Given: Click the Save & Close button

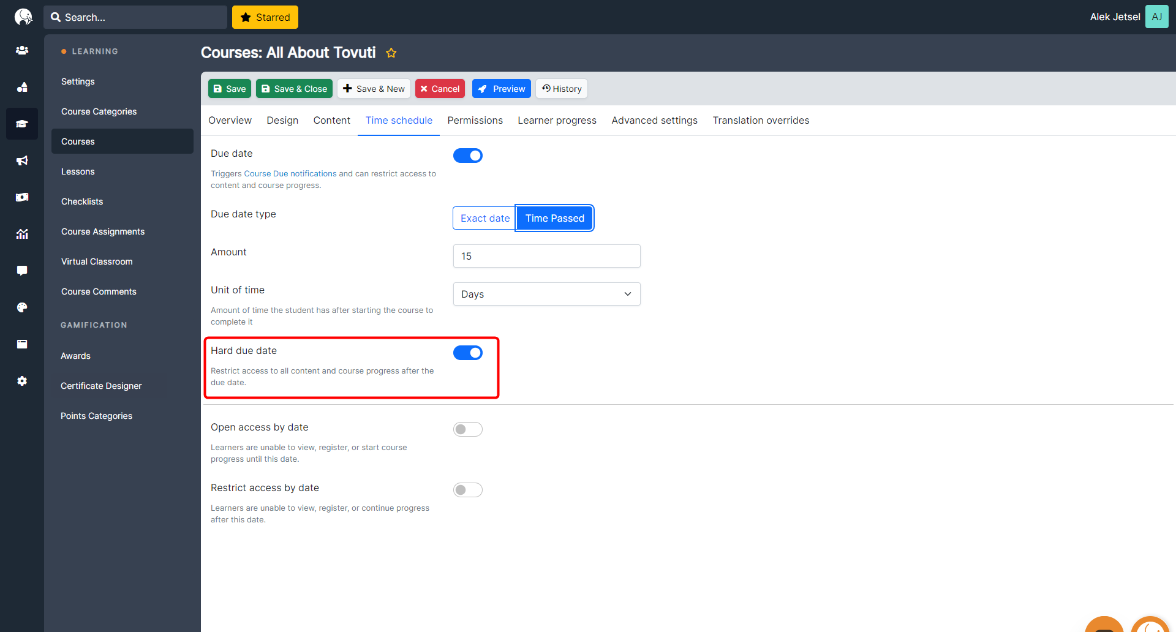Looking at the screenshot, I should point(294,89).
